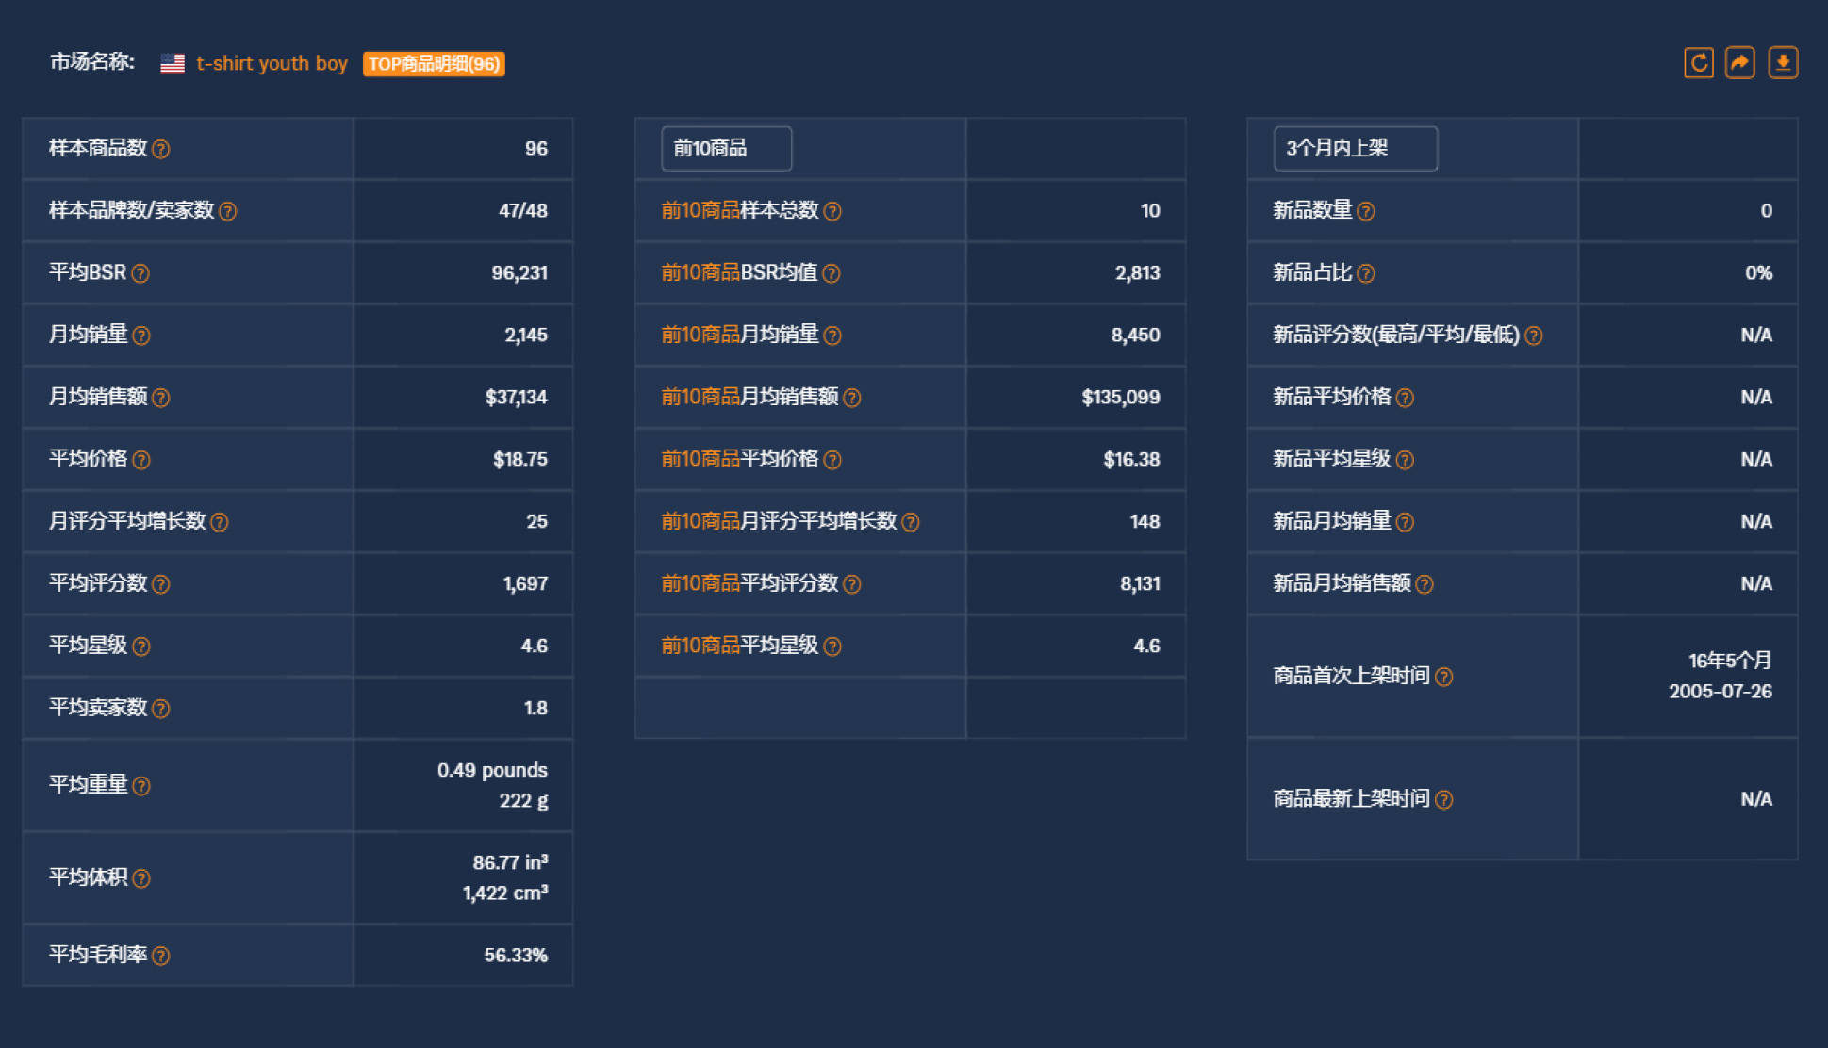Viewport: 1828px width, 1048px height.
Task: Click the US flag icon
Action: (x=173, y=63)
